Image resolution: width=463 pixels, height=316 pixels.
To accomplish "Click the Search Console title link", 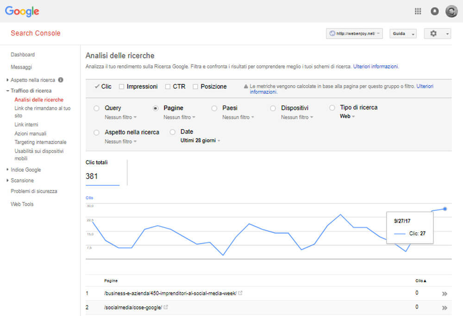I will (x=36, y=33).
